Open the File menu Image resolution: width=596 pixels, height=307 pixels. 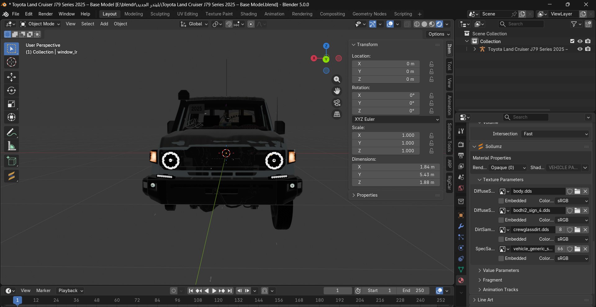pos(16,14)
